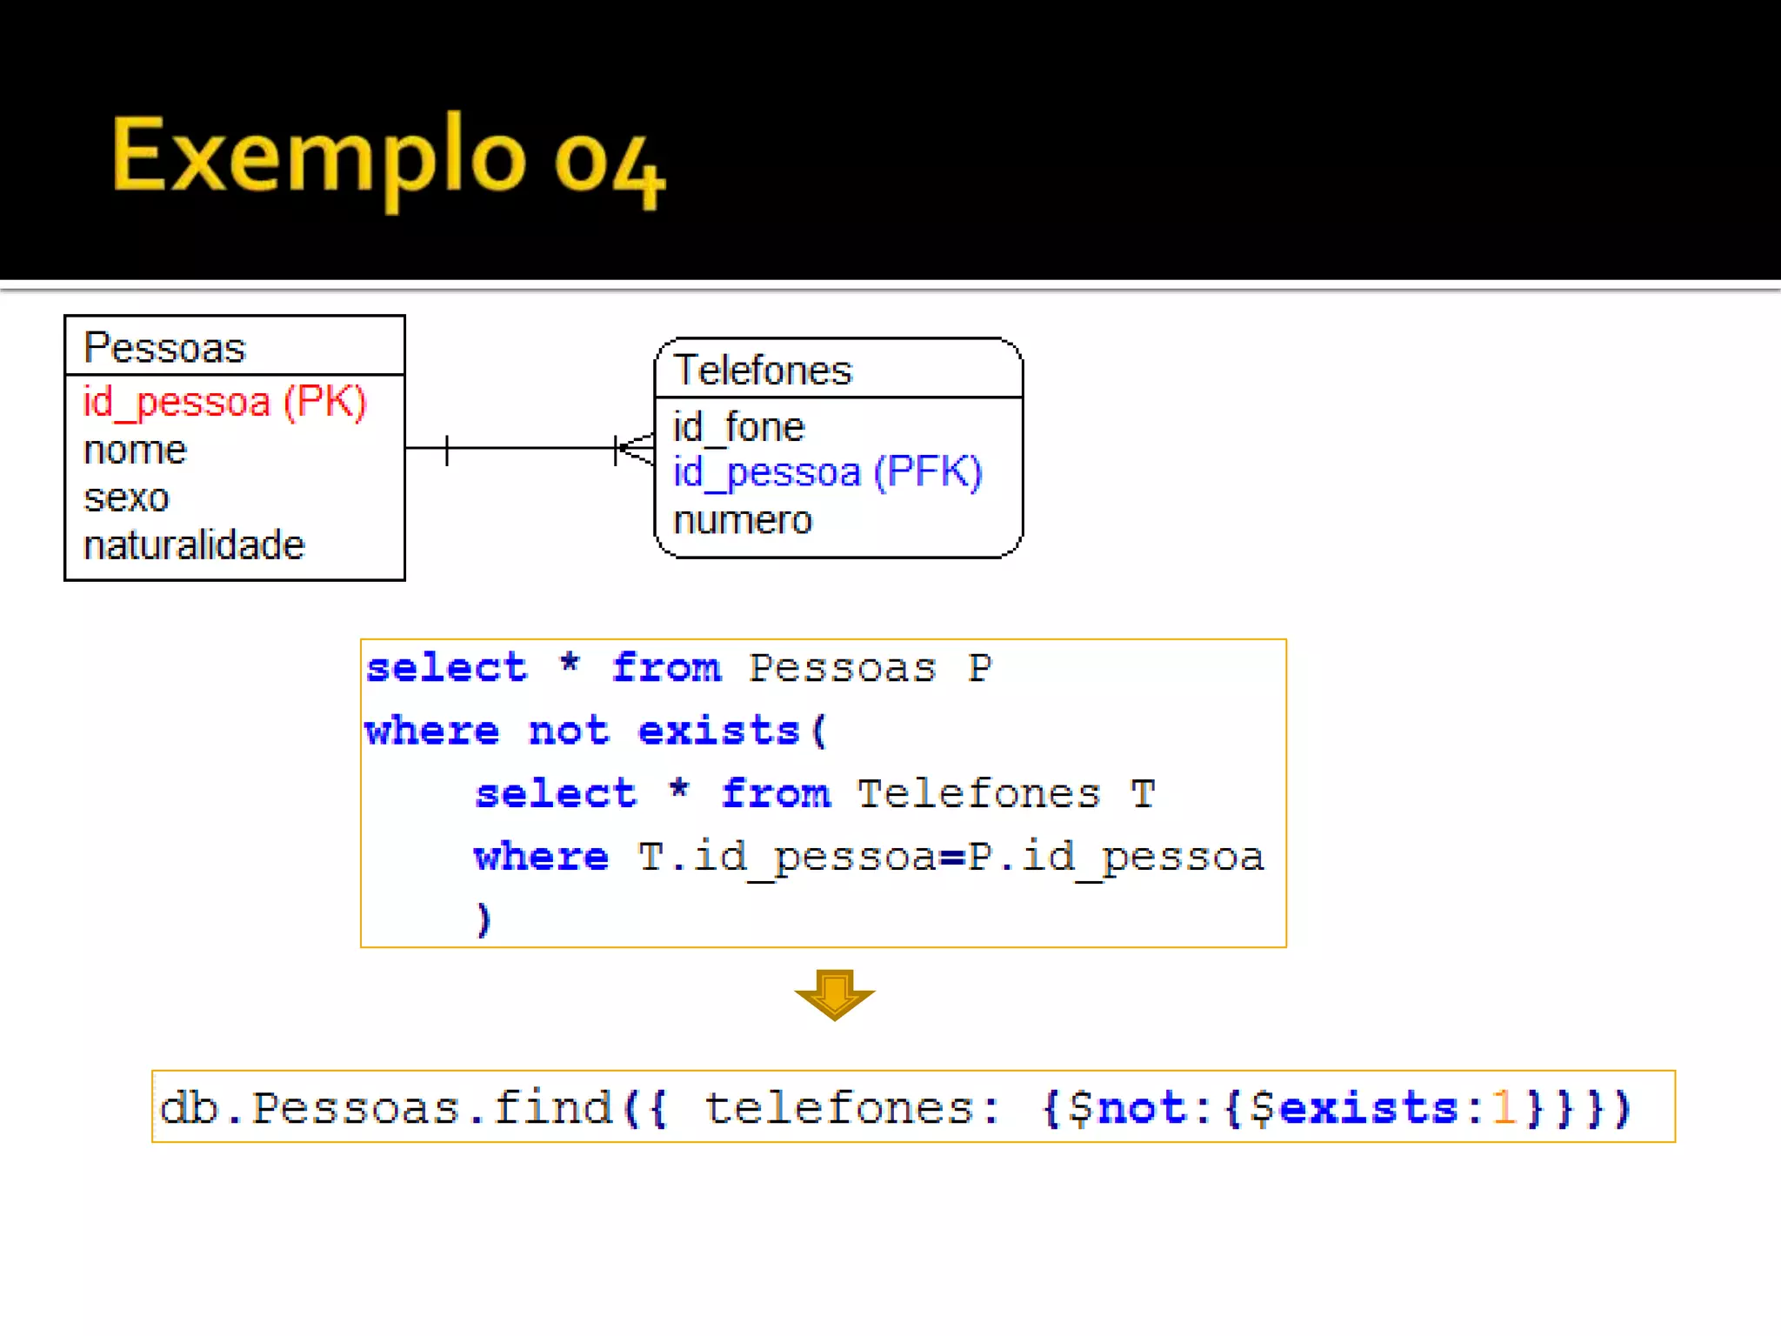Screen dimensions: 1781x1336
Task: Click the nome field in Pessoas
Action: point(135,451)
